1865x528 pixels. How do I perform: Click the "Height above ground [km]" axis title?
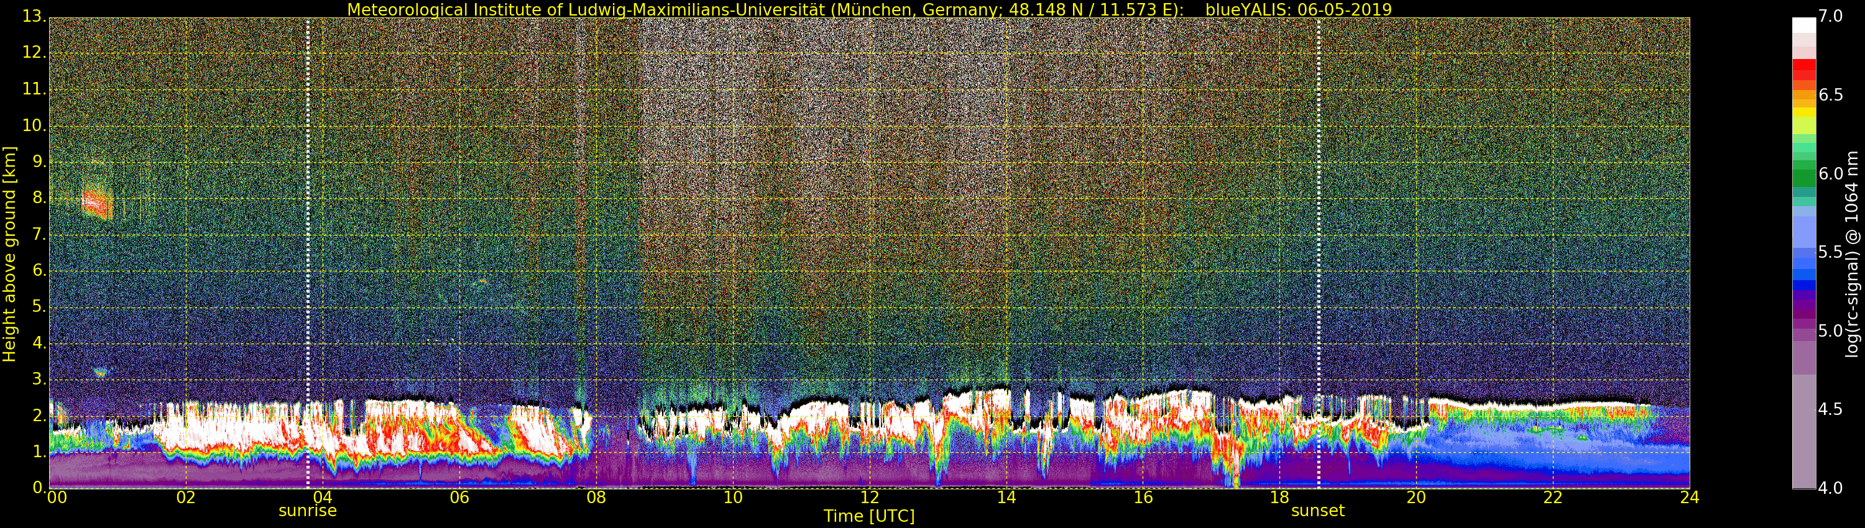click(9, 254)
